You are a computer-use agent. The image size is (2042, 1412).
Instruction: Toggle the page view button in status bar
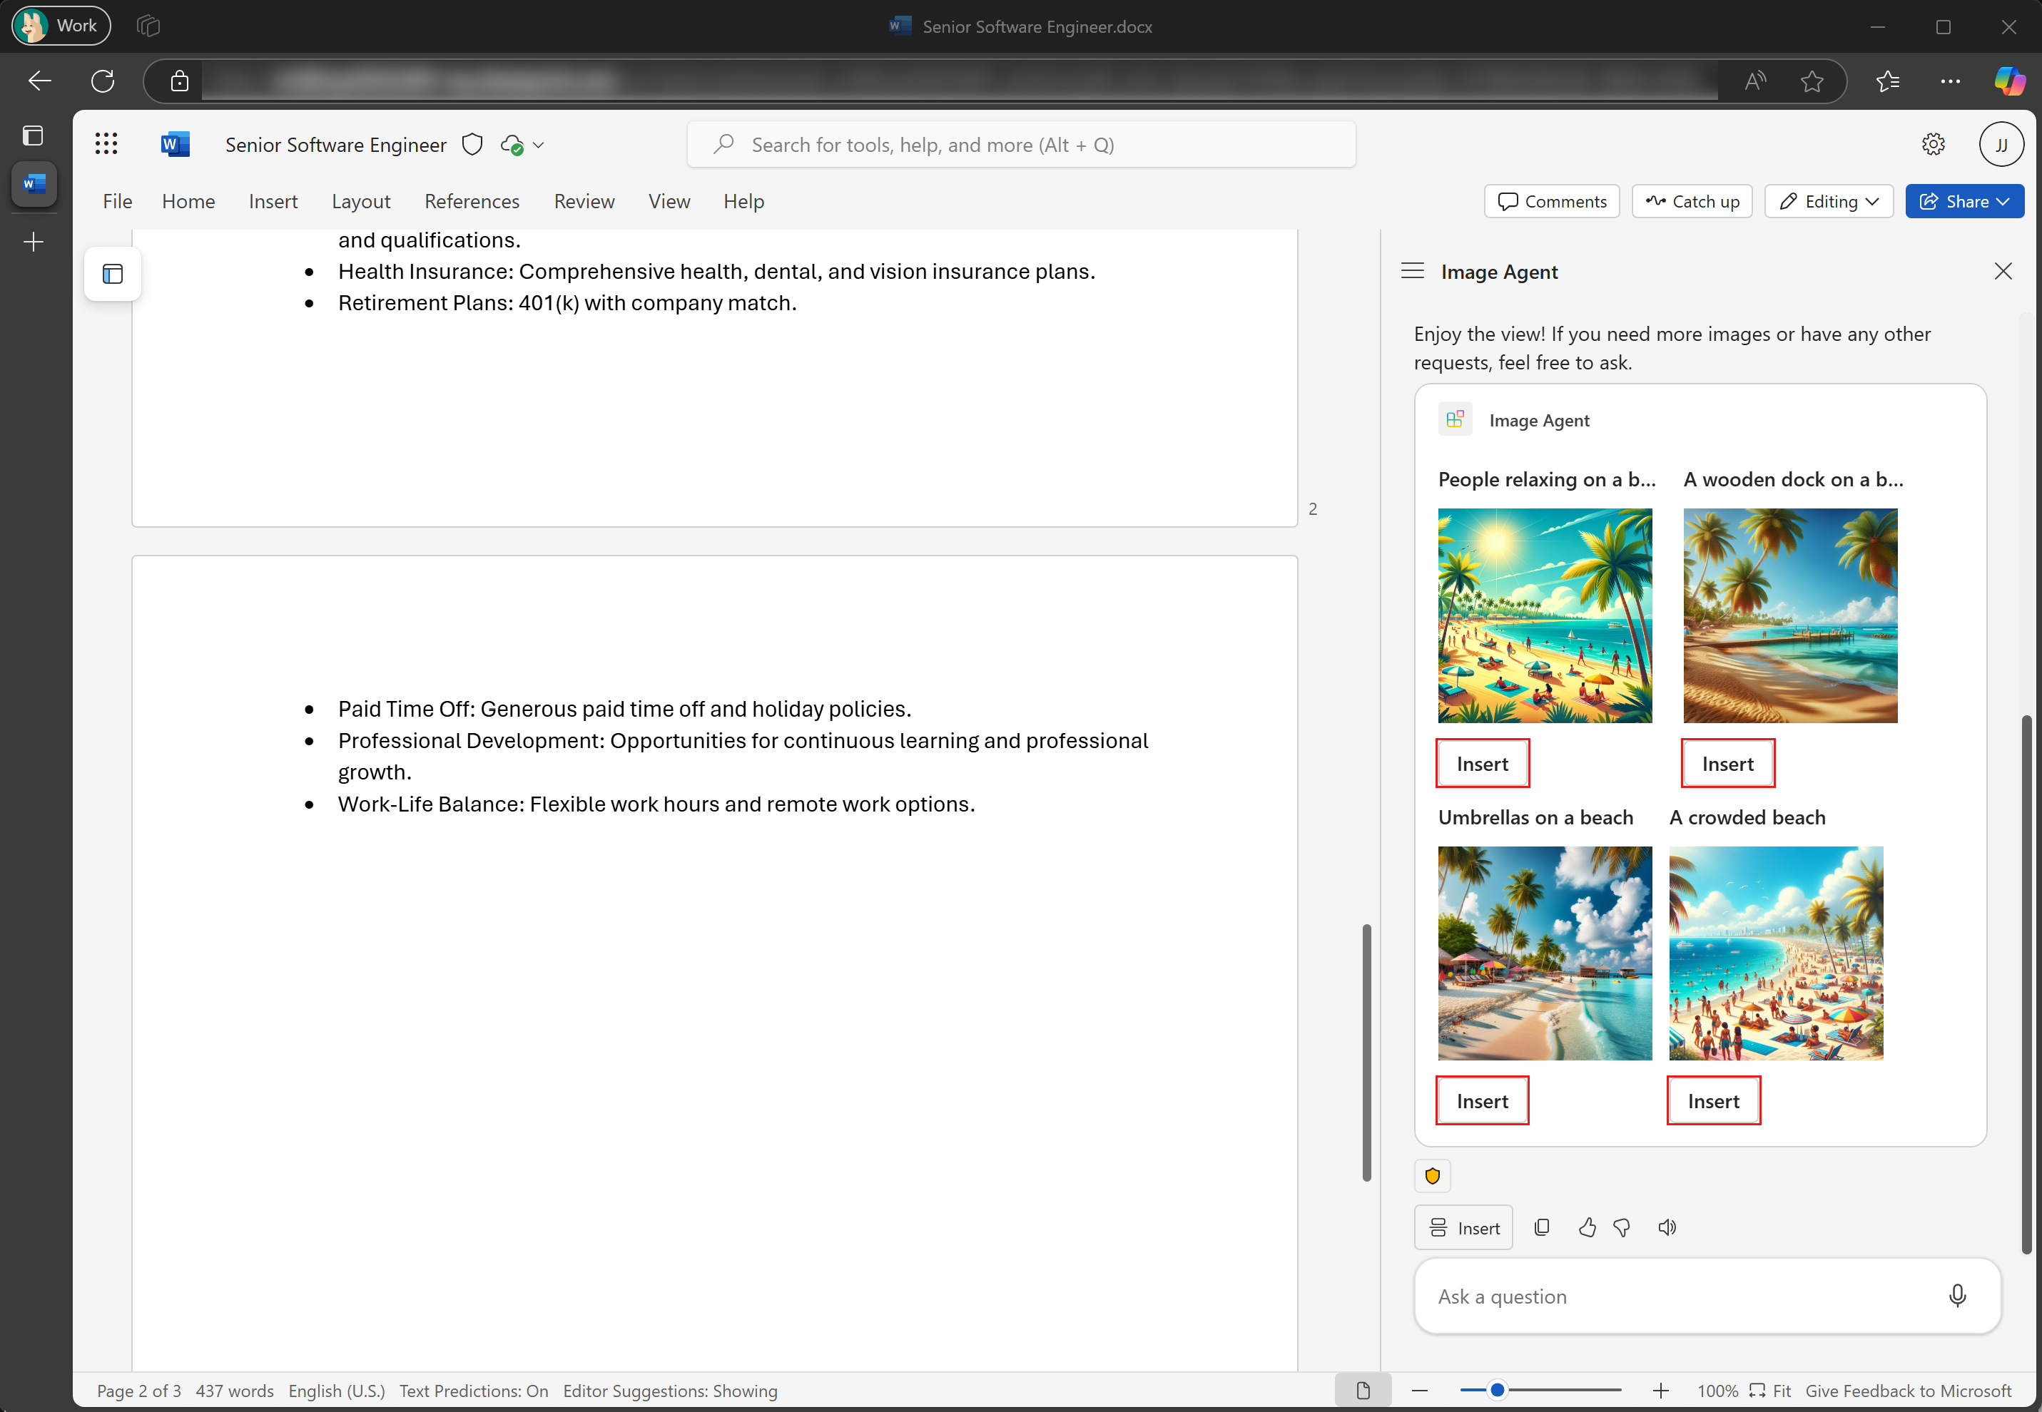coord(1363,1391)
